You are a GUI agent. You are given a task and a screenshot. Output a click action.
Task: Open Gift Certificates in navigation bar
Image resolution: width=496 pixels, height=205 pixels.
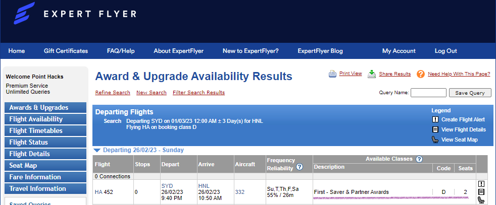pyautogui.click(x=66, y=51)
